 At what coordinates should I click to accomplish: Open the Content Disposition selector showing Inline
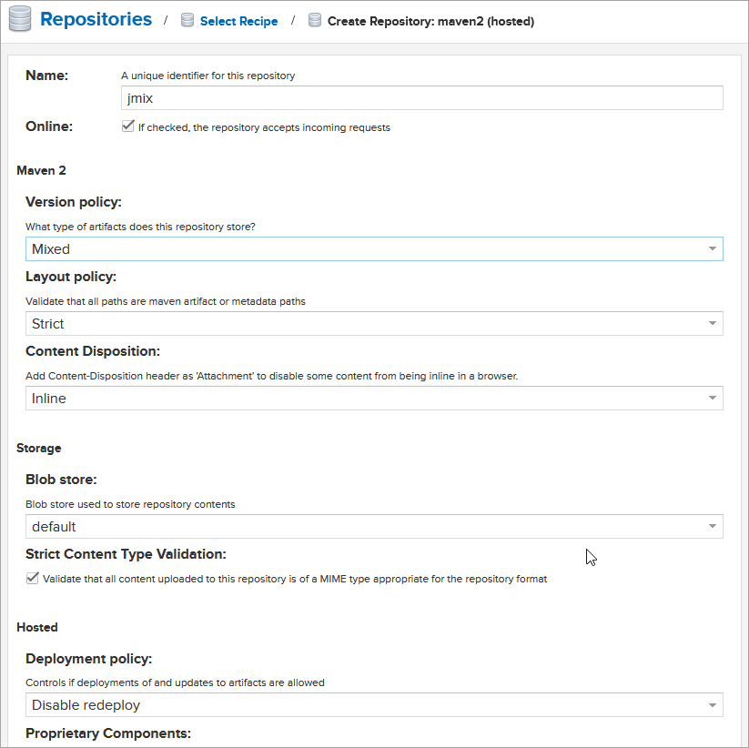[373, 398]
